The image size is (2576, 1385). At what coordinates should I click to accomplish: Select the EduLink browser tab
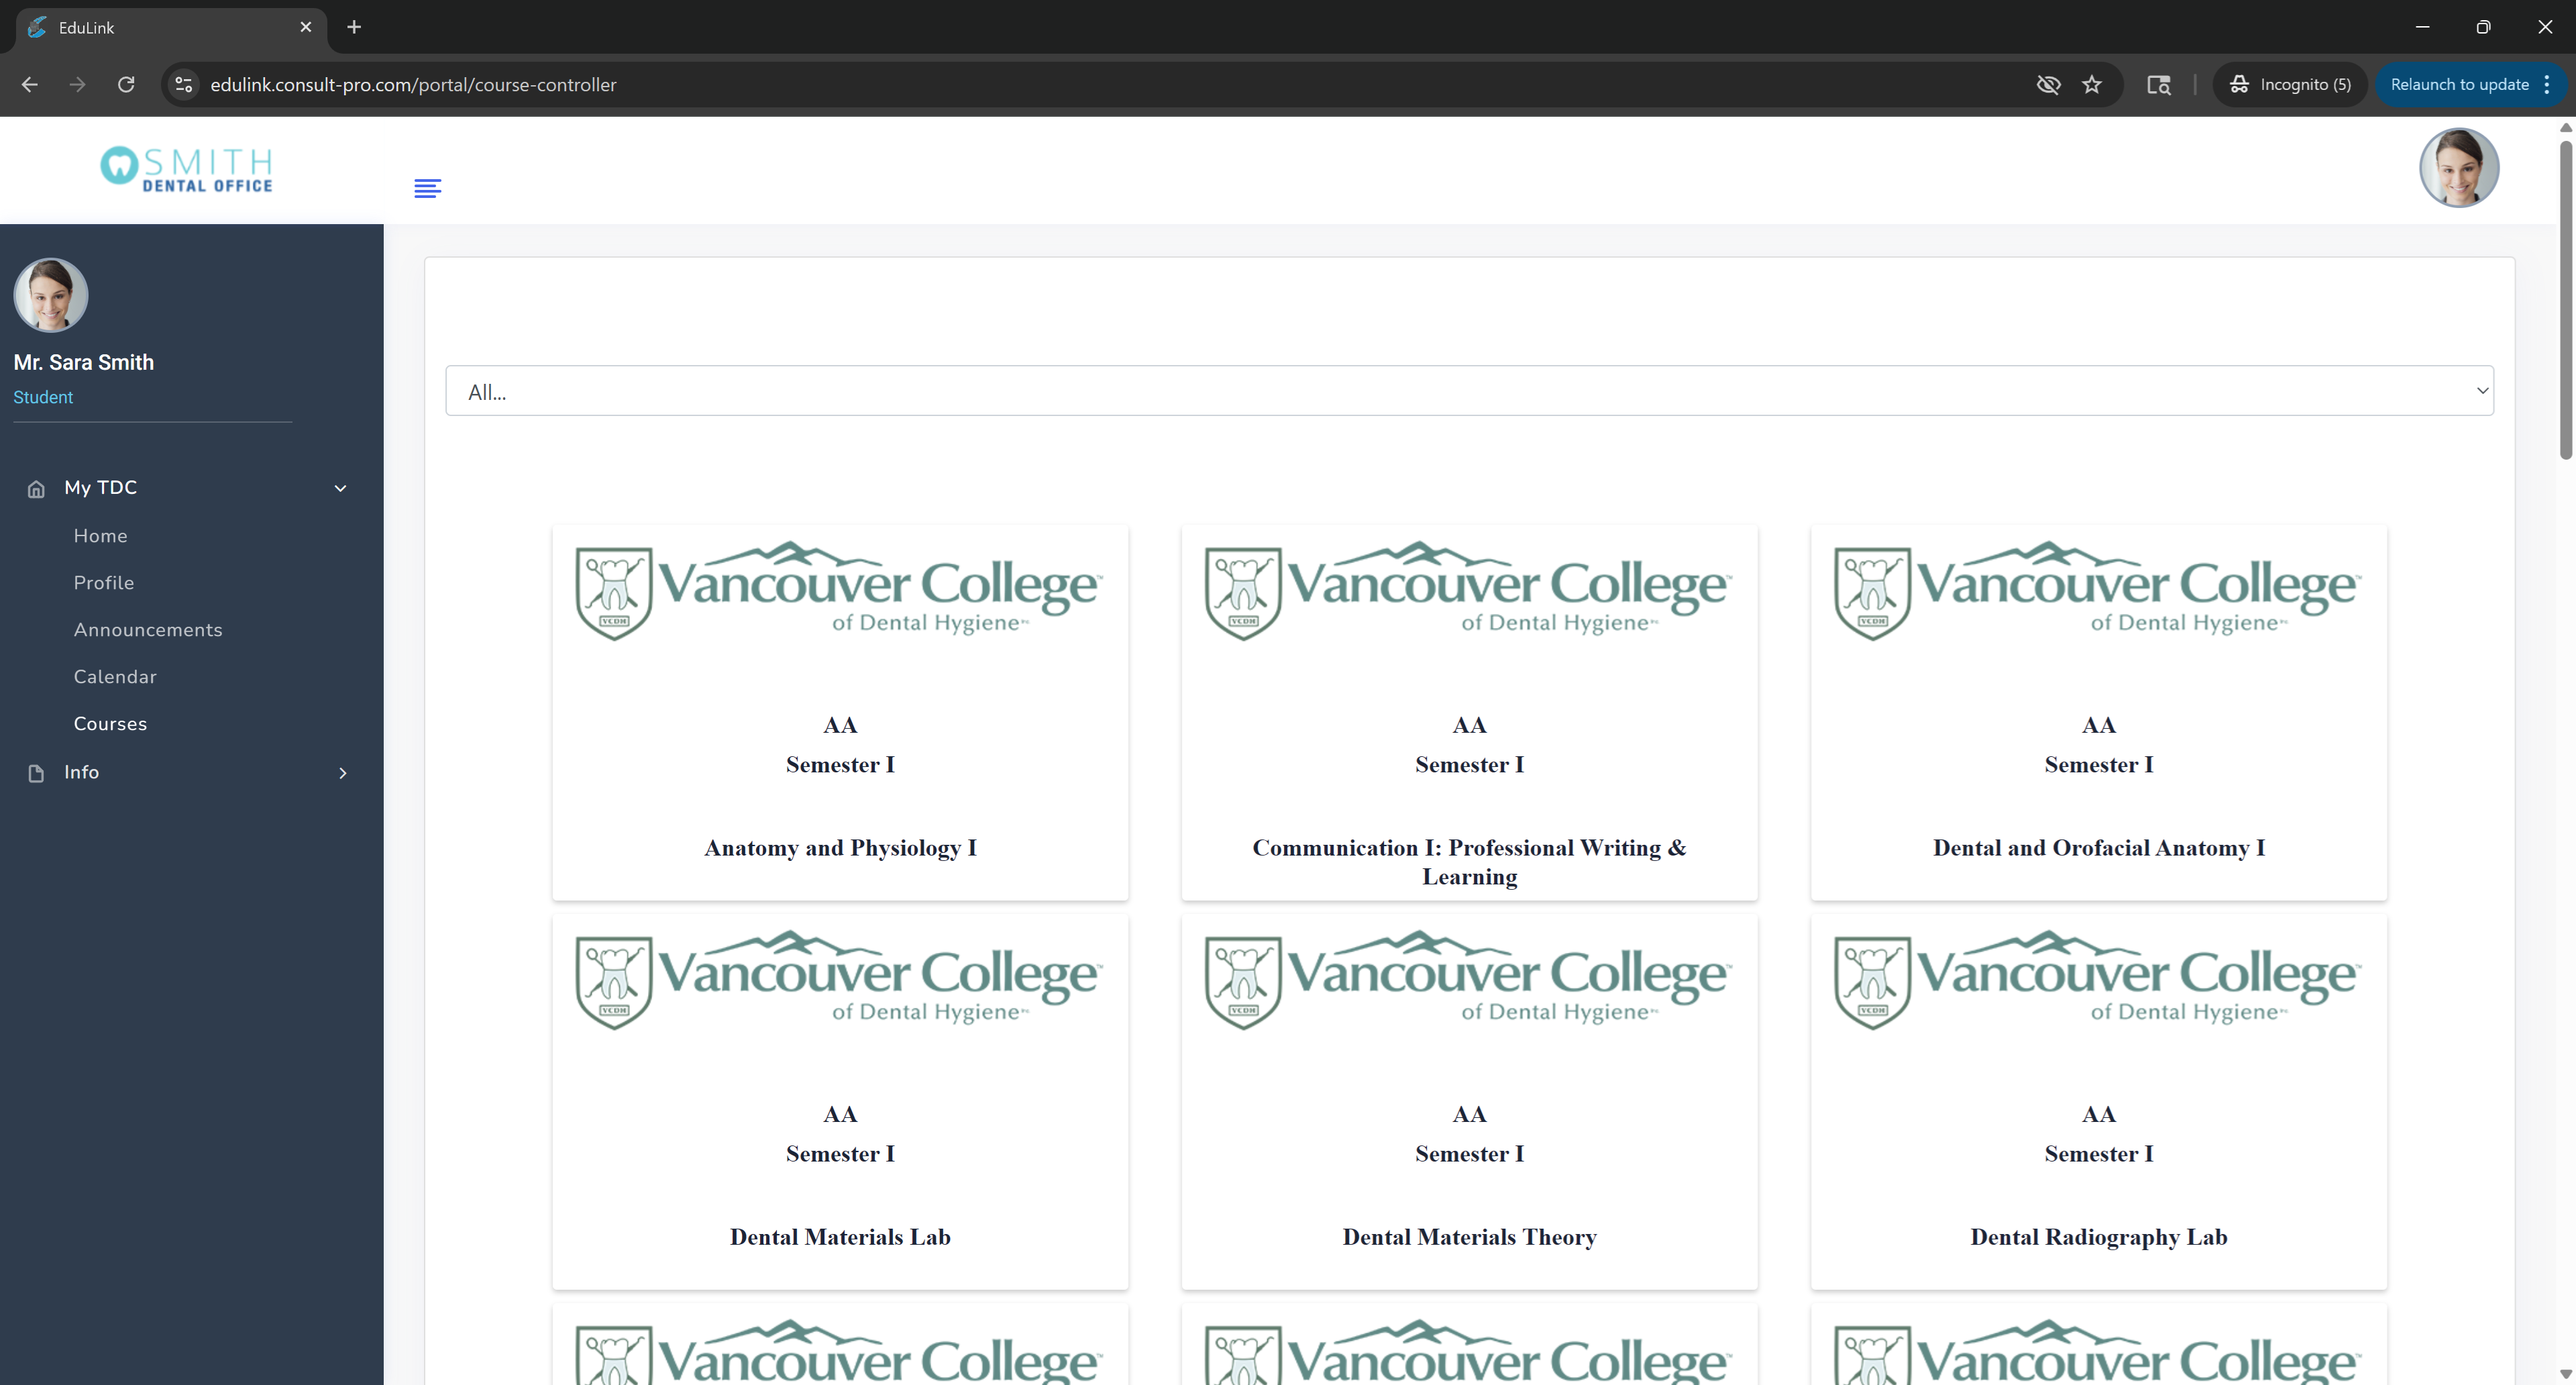tap(172, 28)
